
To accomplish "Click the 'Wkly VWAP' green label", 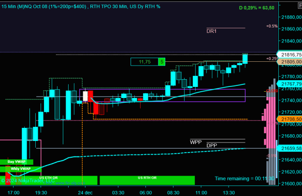I will [21, 169].
